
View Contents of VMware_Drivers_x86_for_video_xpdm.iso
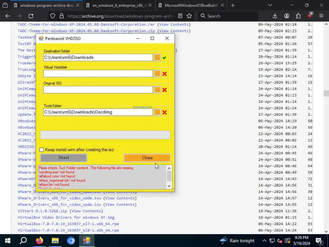pyautogui.click(x=120, y=205)
